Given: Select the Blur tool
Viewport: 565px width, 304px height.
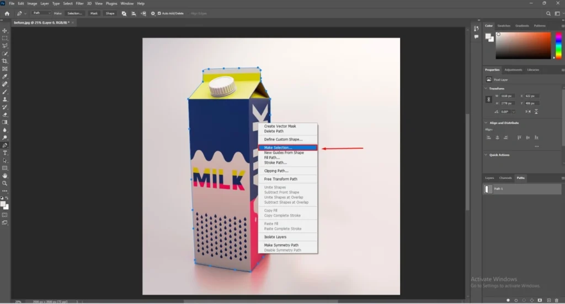Looking at the screenshot, I should point(4,130).
